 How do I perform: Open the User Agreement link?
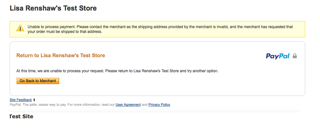pos(128,105)
